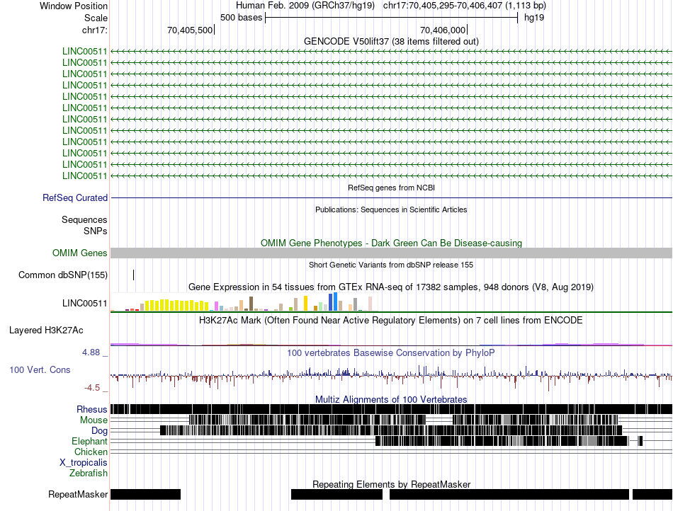This screenshot has height=511, width=673.
Task: Select the Scale label
Action: click(x=96, y=18)
